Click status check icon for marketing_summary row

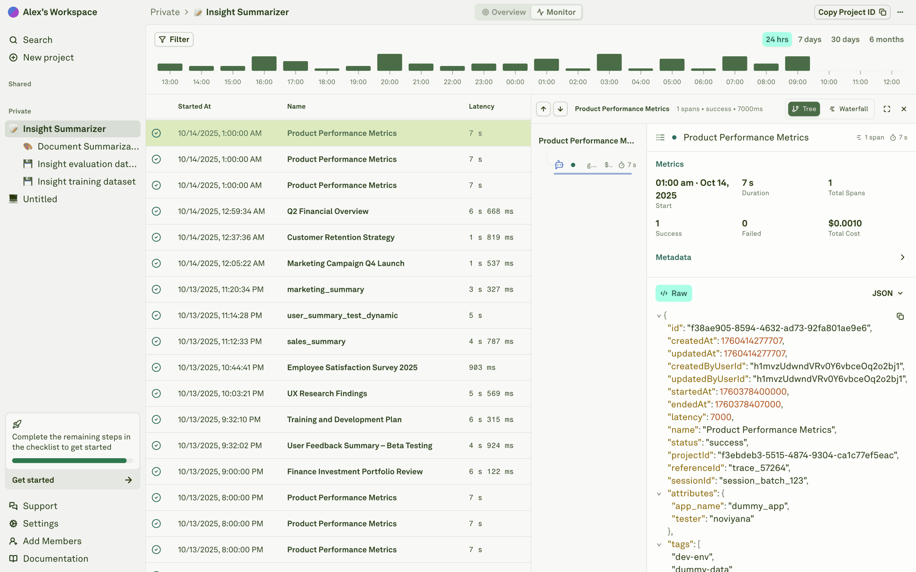156,290
